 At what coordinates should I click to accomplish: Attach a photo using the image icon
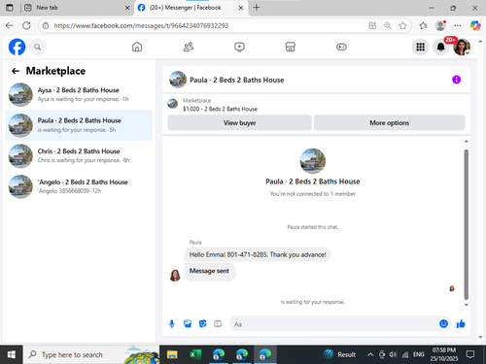tap(188, 323)
